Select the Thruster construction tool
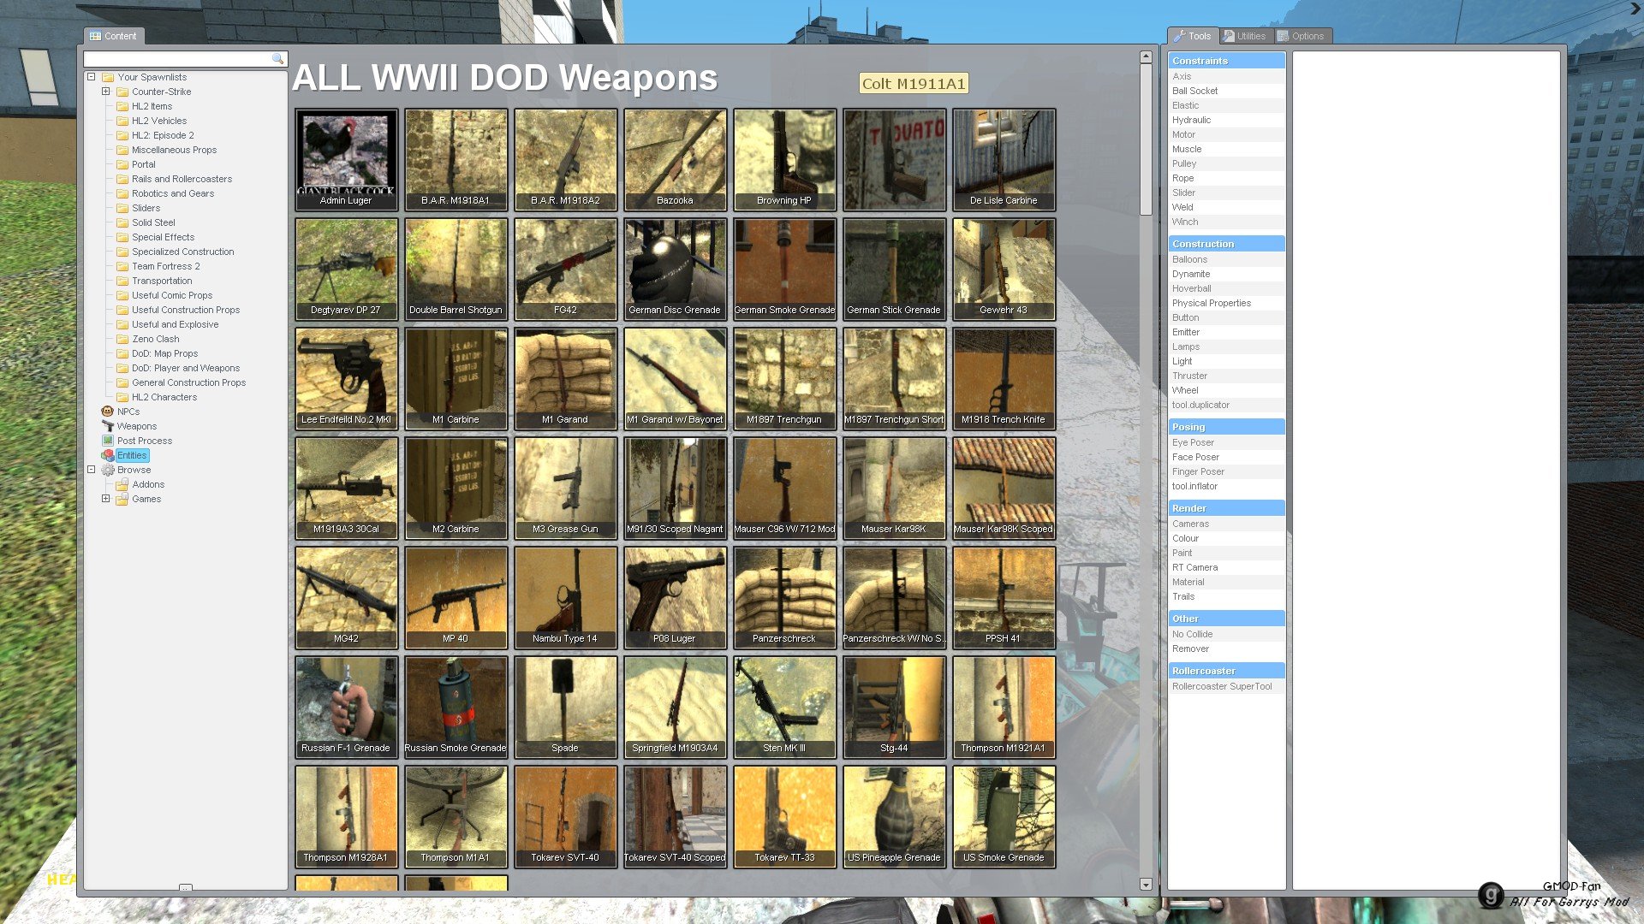The width and height of the screenshot is (1644, 924). coord(1226,376)
